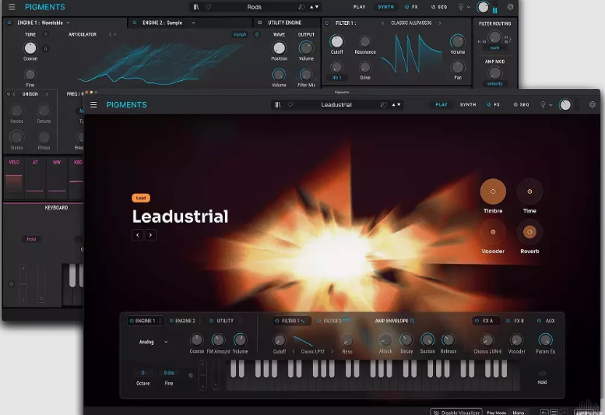This screenshot has width=605, height=415.
Task: Switch to PLAY view in Leadustrial window
Action: pyautogui.click(x=441, y=104)
